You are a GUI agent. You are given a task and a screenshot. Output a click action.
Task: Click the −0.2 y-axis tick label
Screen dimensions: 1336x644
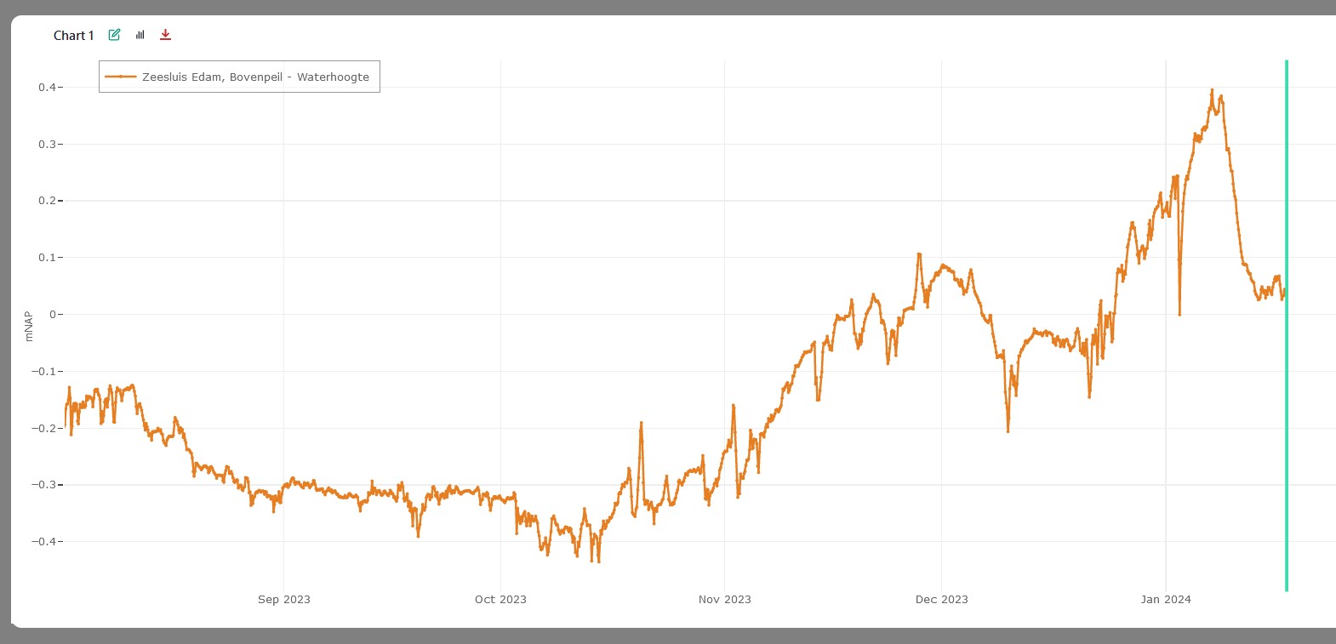44,428
